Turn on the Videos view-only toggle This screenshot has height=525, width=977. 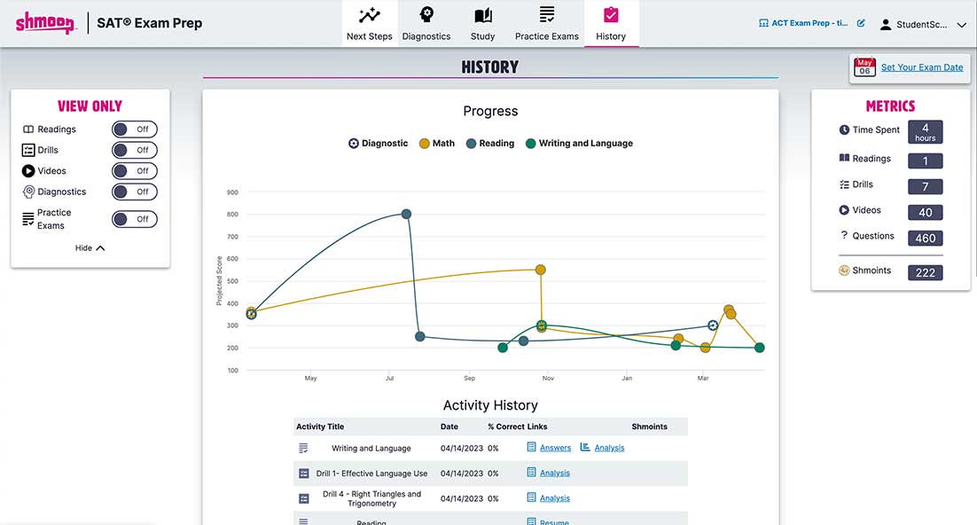click(x=134, y=171)
